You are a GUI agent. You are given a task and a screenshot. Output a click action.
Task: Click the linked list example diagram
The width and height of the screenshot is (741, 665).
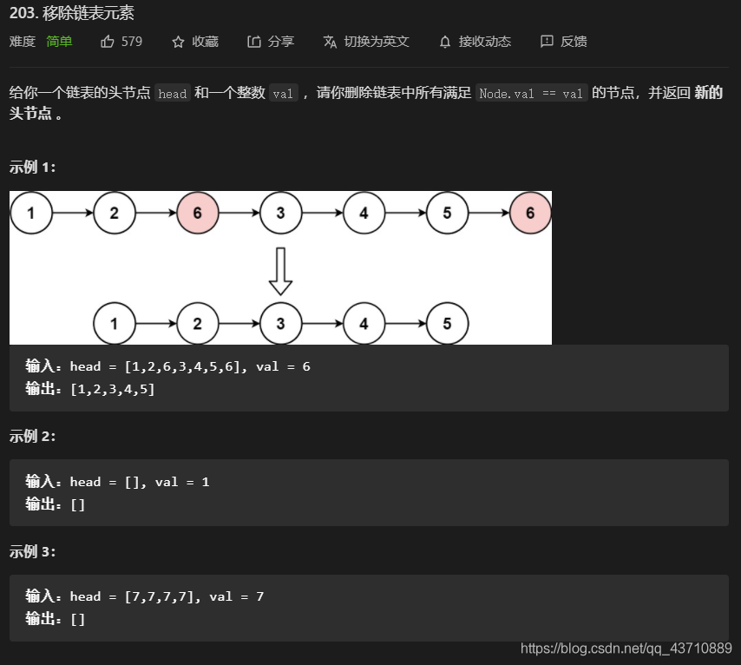point(281,267)
